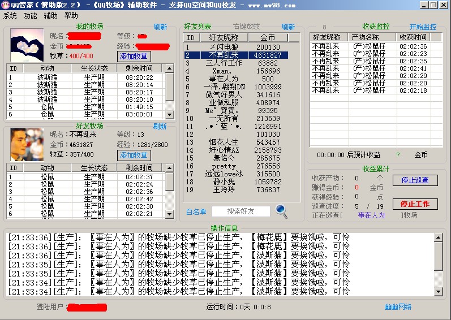Select friend Xman、 in friend list
This screenshot has height=320, width=451.
tap(236, 71)
